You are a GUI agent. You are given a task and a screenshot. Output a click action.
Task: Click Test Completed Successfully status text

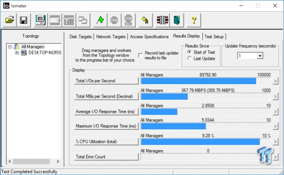click(29, 171)
